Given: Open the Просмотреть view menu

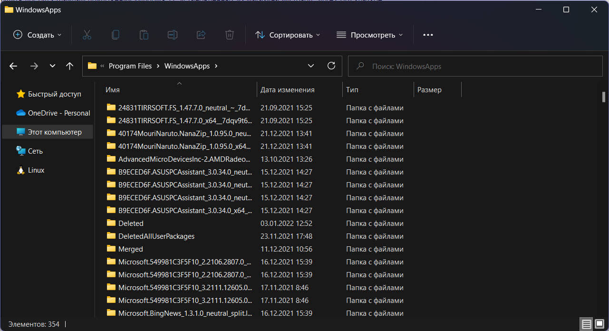Looking at the screenshot, I should (369, 35).
